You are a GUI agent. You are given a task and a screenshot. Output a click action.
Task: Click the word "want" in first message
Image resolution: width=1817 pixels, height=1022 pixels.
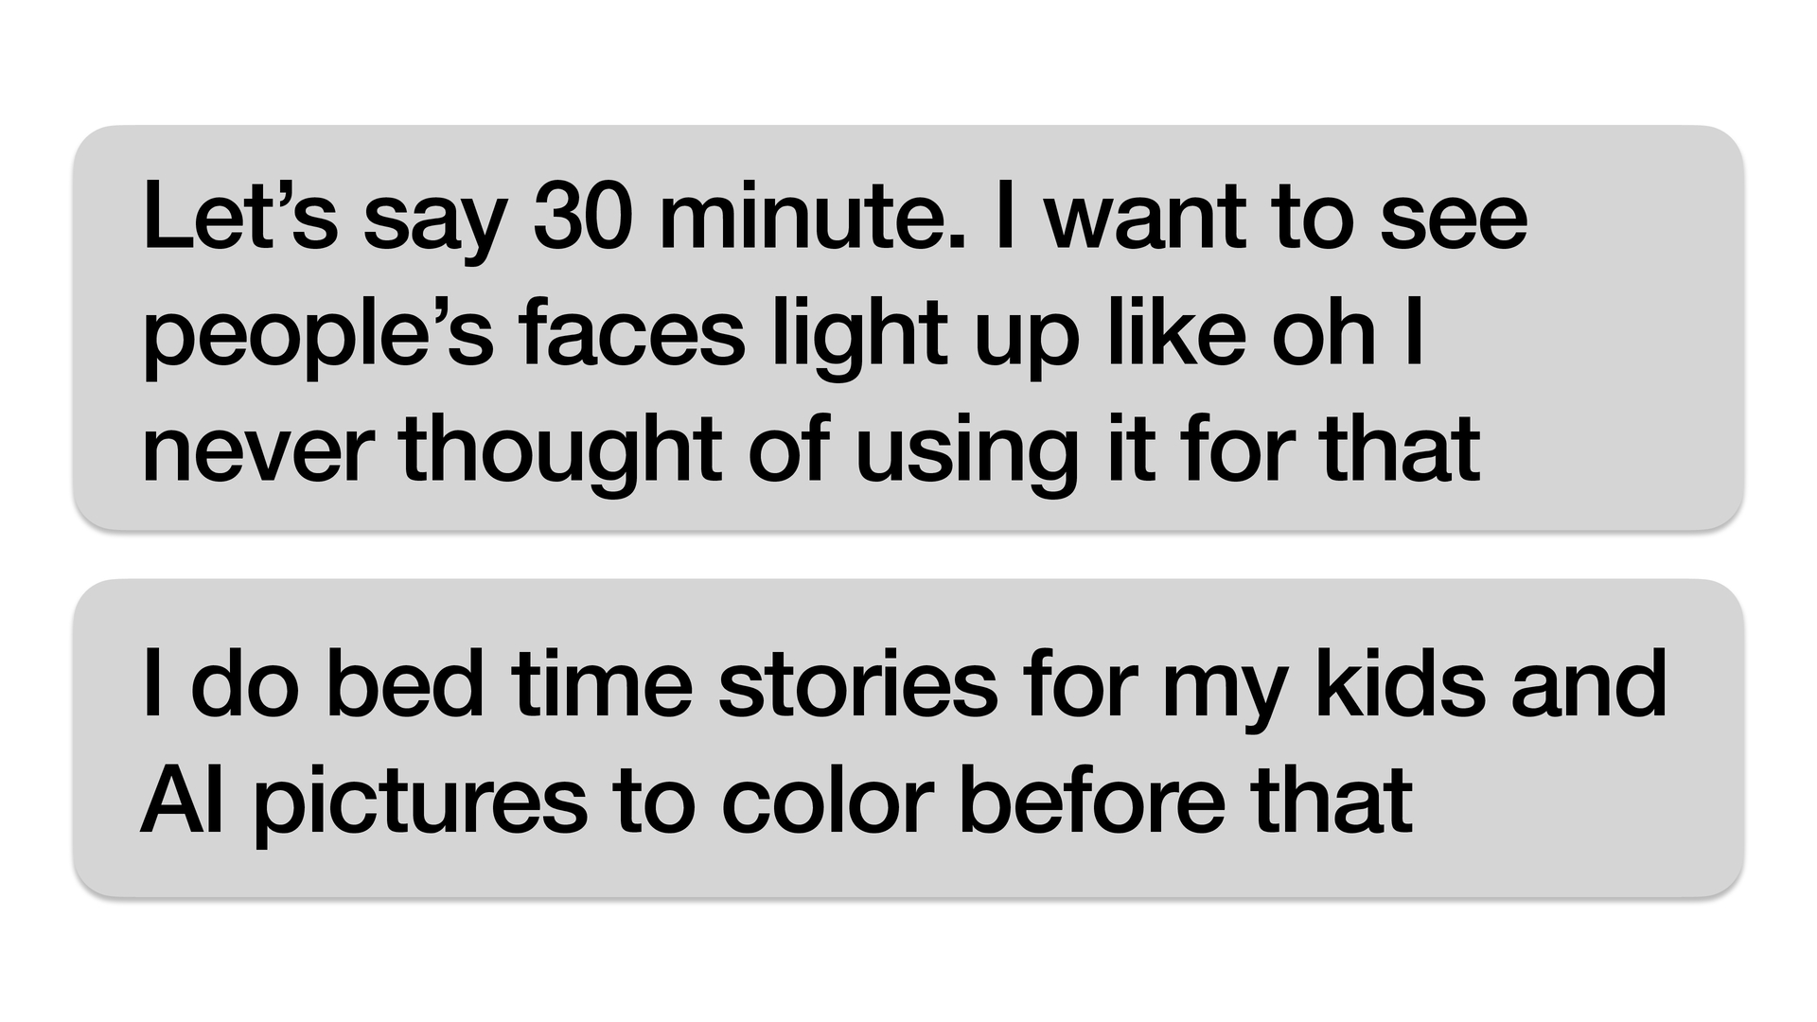(1145, 220)
